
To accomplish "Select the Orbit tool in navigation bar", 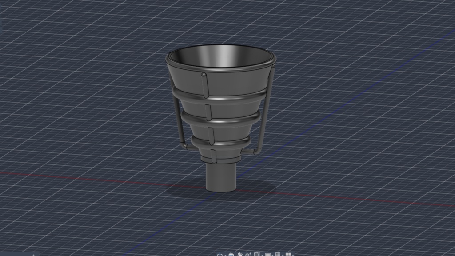I will click(x=220, y=255).
